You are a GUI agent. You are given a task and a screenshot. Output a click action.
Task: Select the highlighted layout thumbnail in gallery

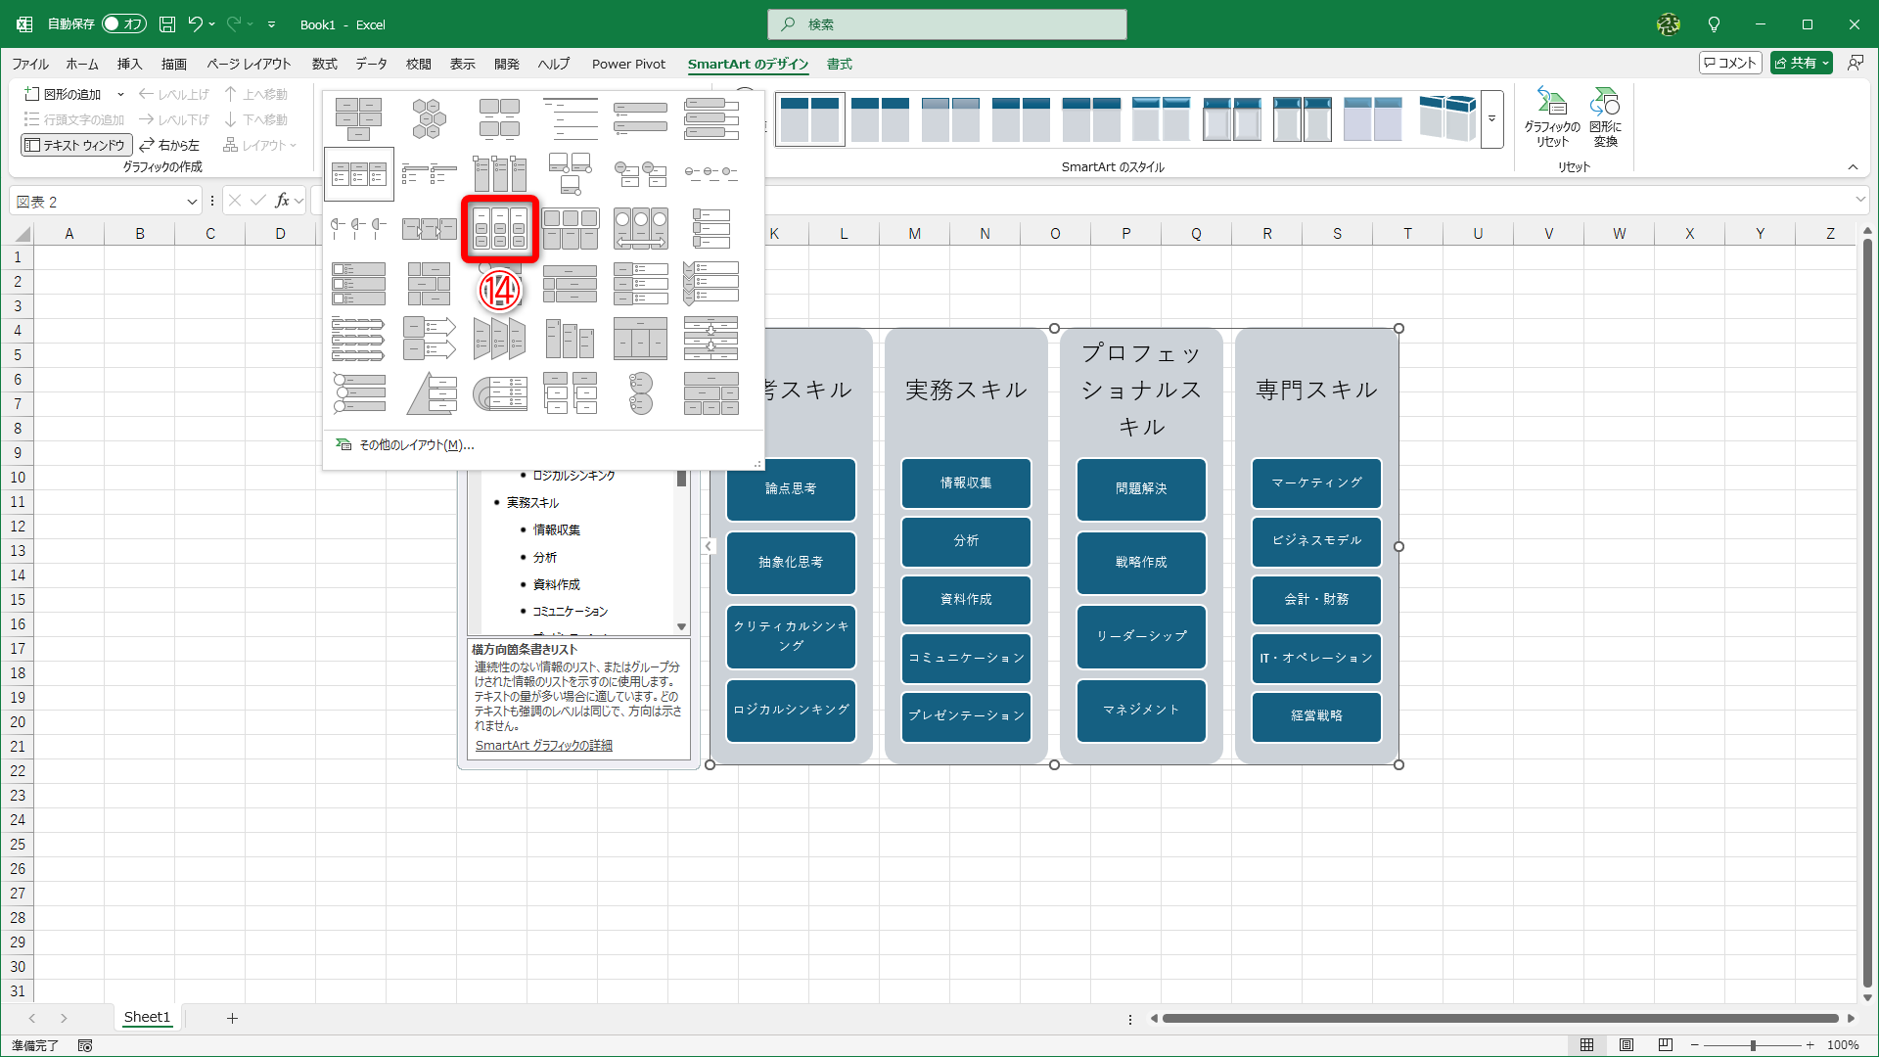click(500, 228)
